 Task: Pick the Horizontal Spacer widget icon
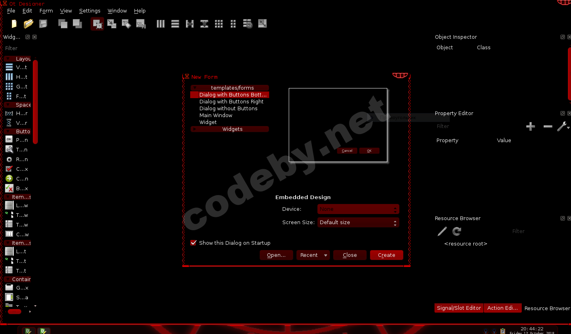pyautogui.click(x=9, y=113)
